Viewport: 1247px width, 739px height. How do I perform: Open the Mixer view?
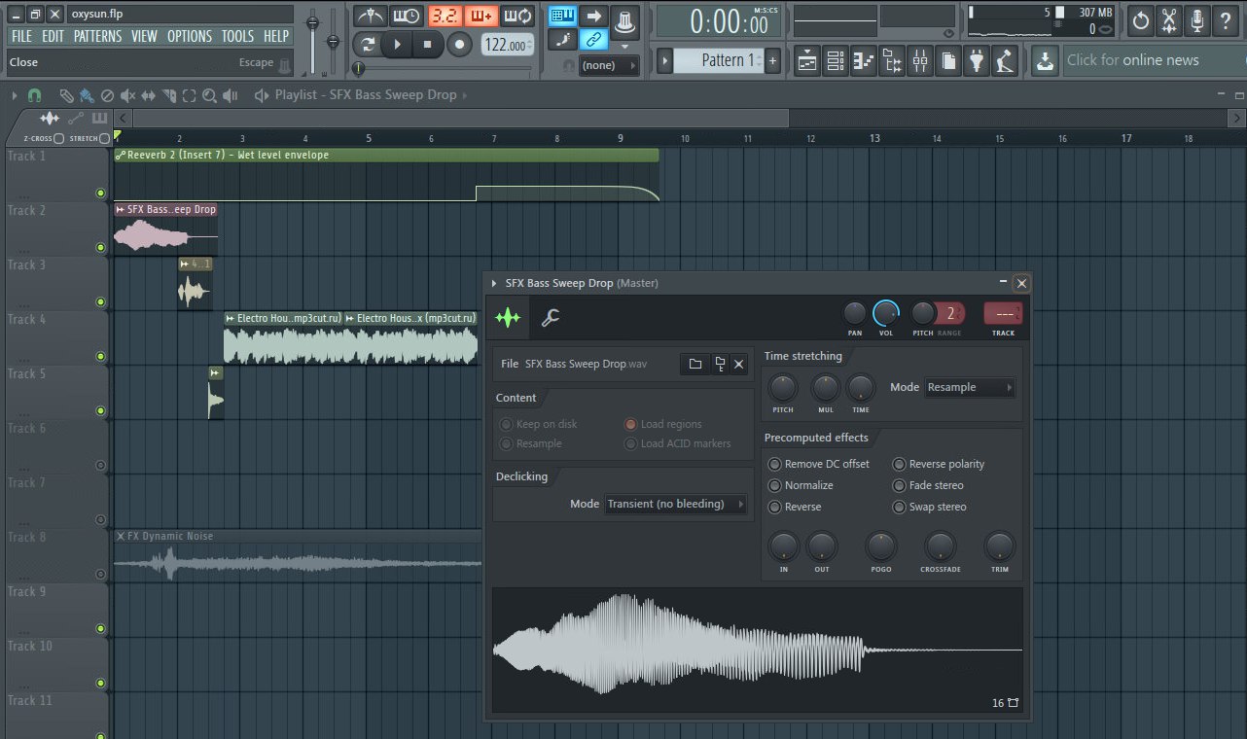tap(920, 61)
